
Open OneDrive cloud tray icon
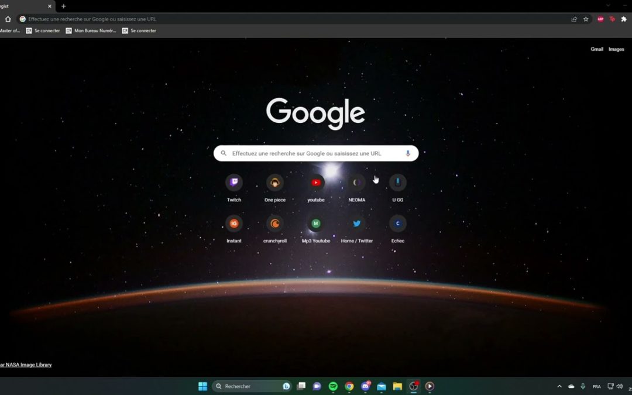click(x=571, y=386)
